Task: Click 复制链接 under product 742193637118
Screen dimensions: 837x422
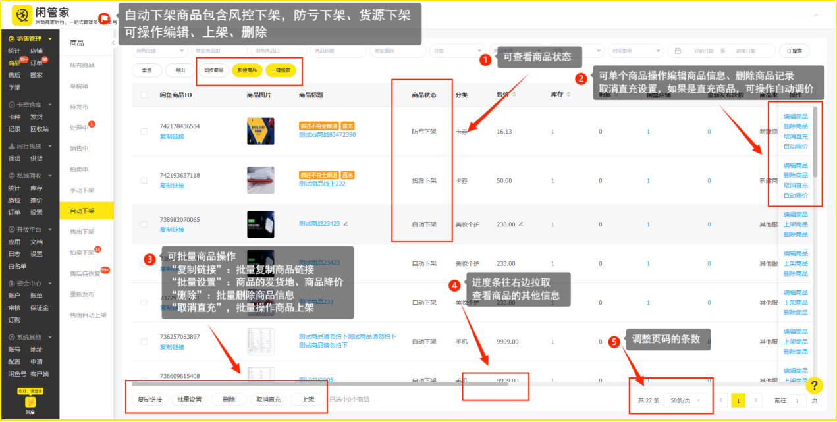Action: pos(172,185)
